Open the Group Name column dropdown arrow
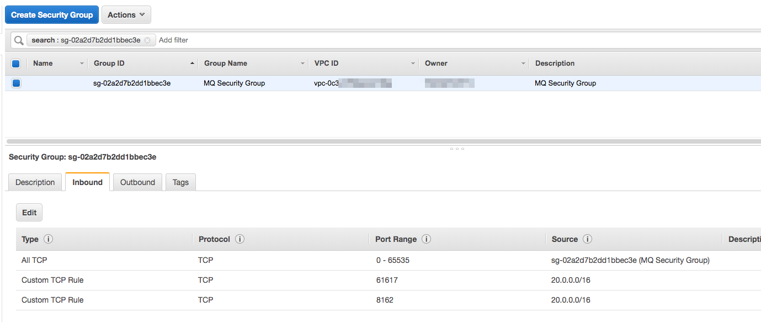 tap(302, 64)
